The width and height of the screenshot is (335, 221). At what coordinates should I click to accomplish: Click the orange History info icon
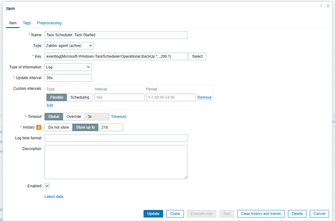click(39, 127)
